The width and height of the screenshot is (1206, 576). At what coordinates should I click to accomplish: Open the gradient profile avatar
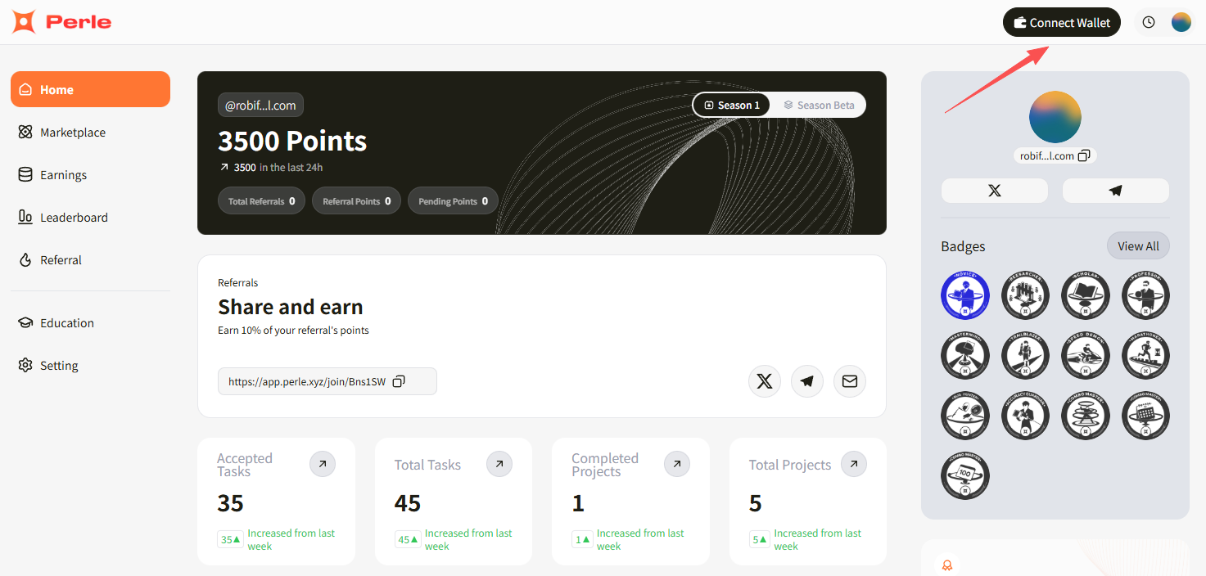click(1055, 116)
